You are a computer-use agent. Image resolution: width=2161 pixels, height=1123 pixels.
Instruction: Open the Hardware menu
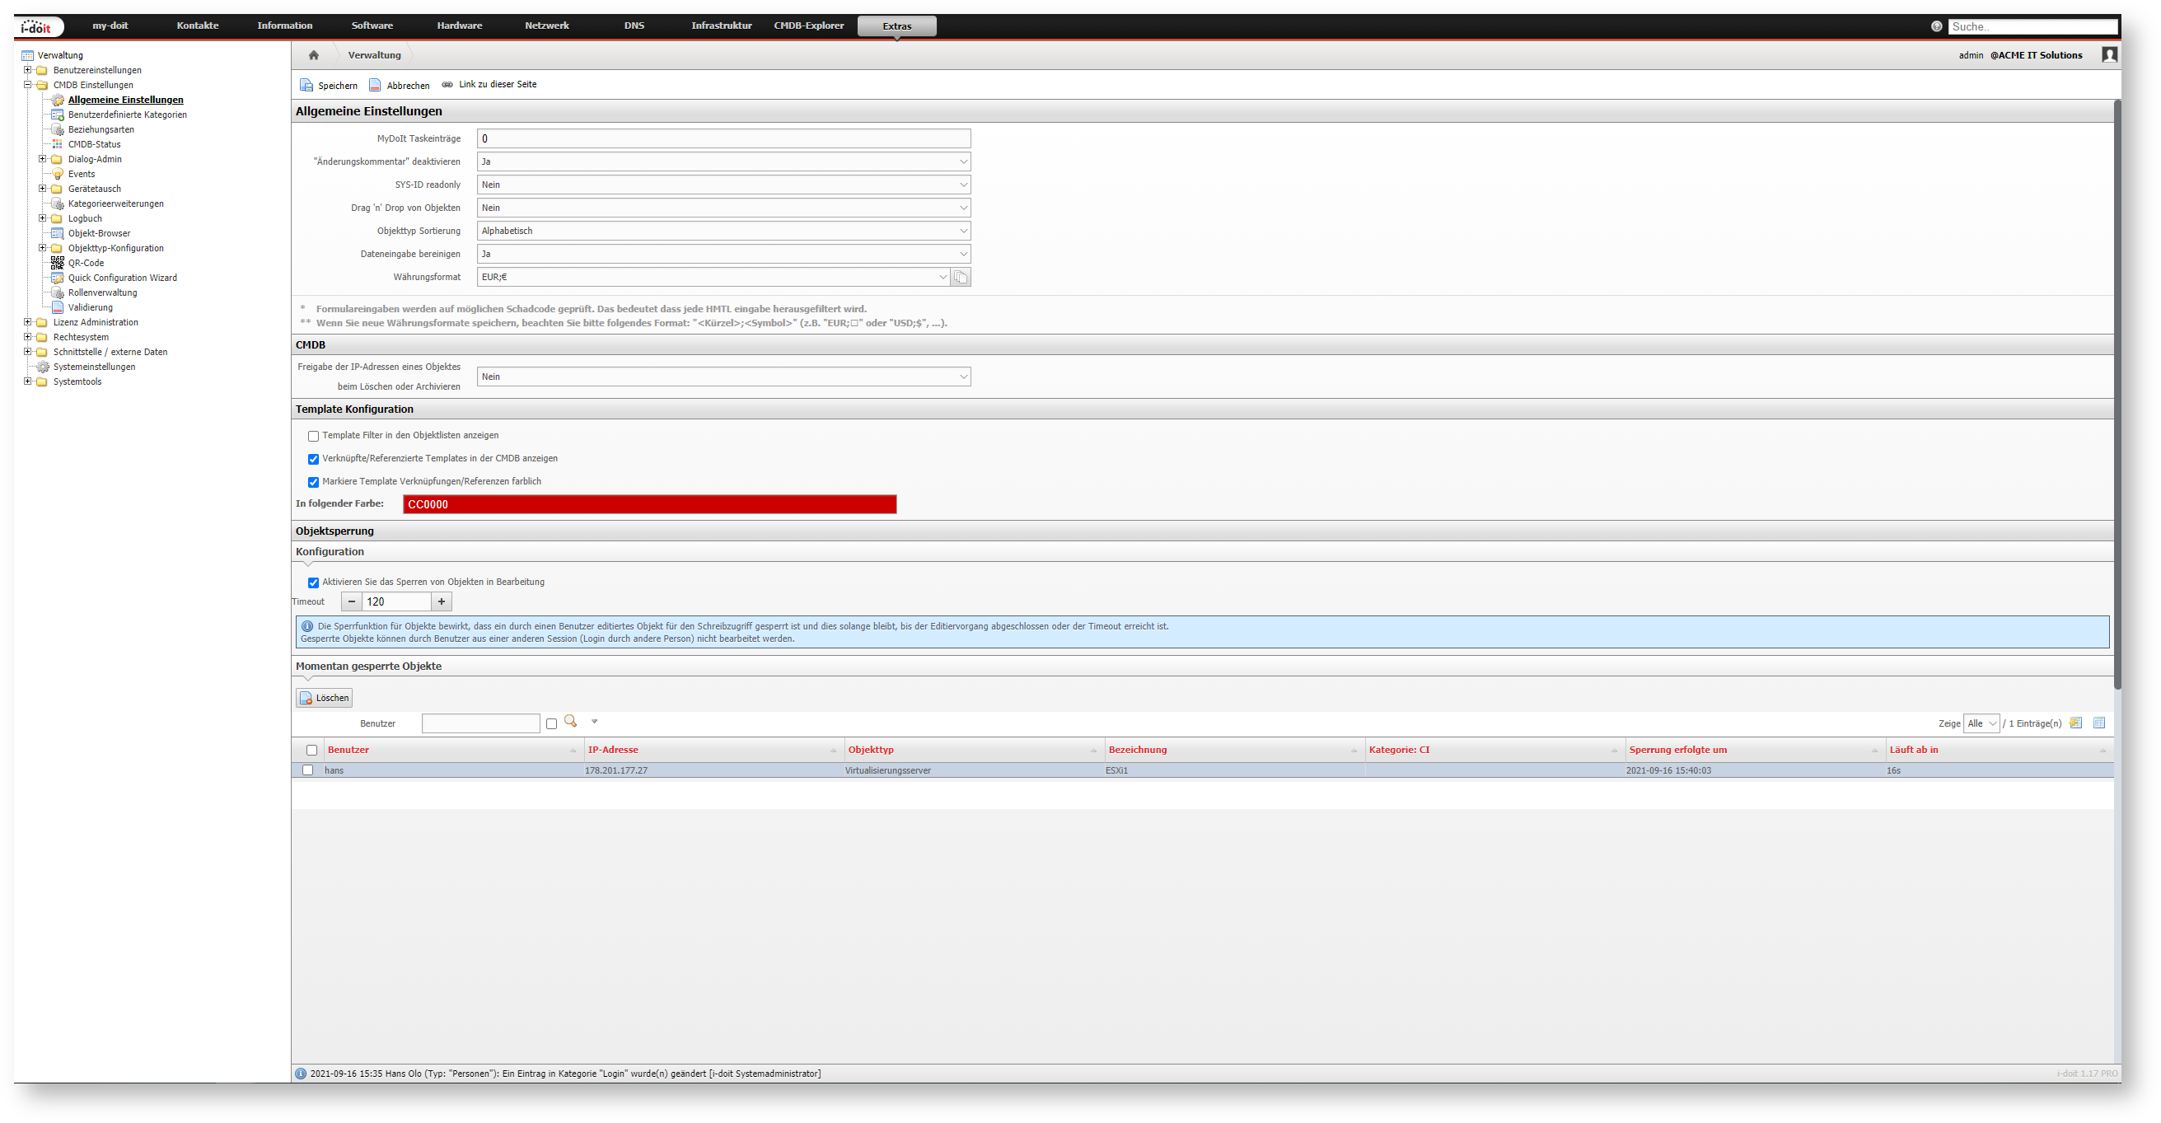click(x=459, y=26)
